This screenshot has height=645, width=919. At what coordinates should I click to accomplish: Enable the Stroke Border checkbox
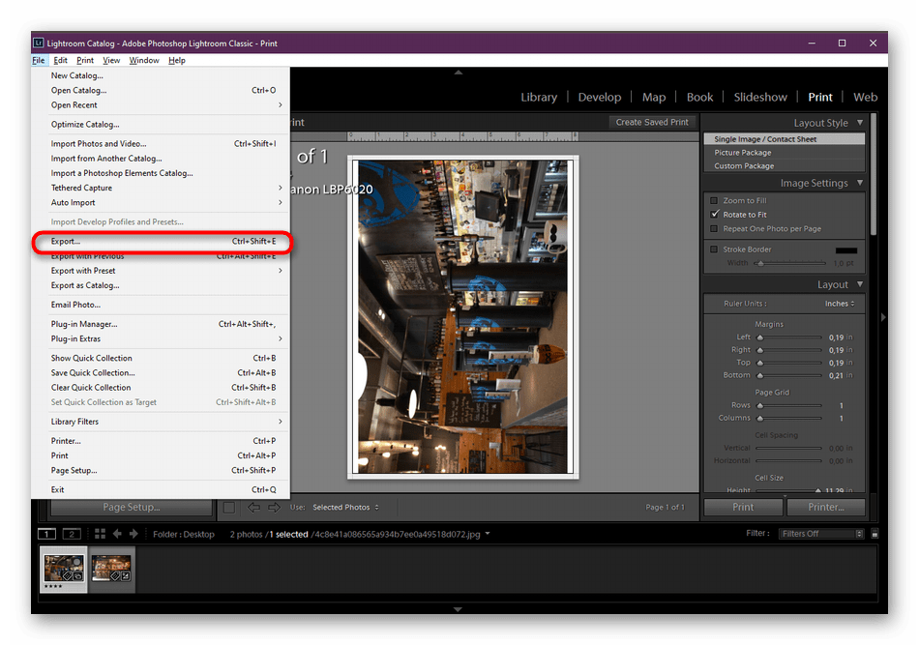[x=714, y=249]
